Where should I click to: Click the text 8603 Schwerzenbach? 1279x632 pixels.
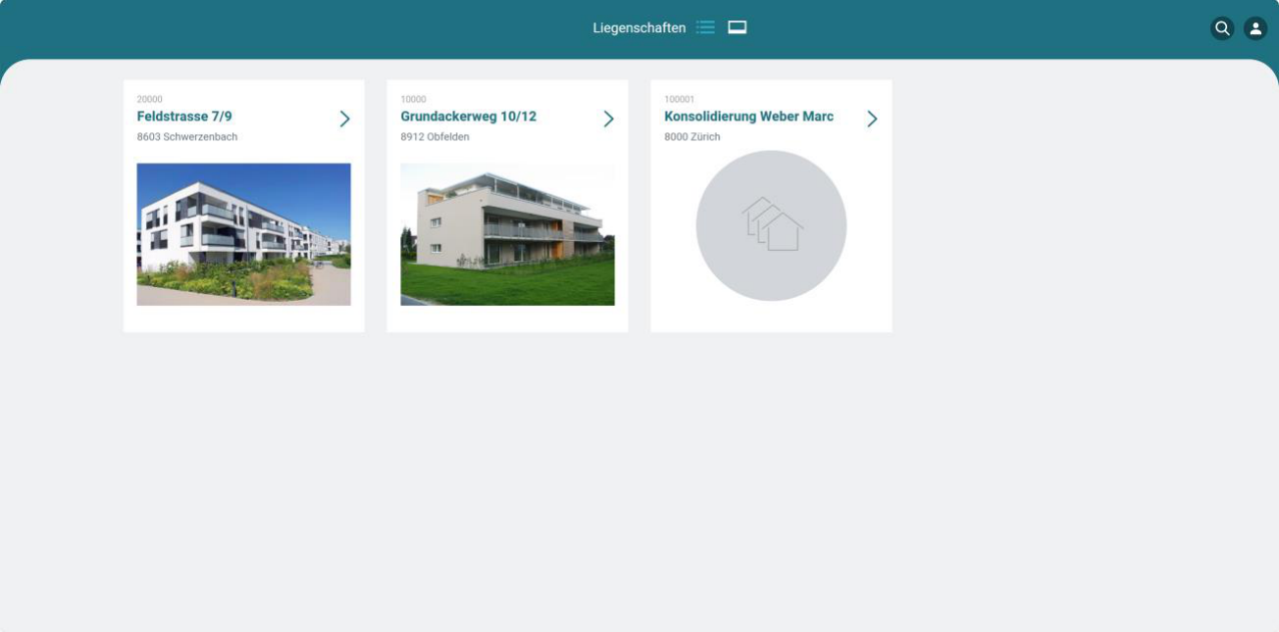tap(187, 137)
